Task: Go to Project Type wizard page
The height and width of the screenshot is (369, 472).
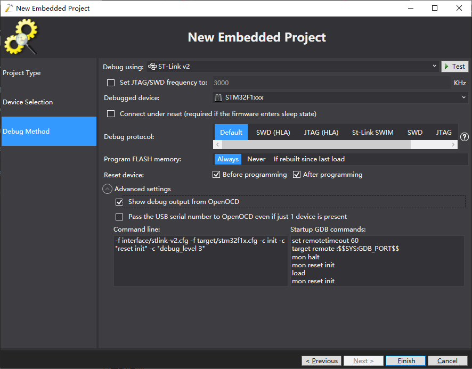Action: click(49, 73)
